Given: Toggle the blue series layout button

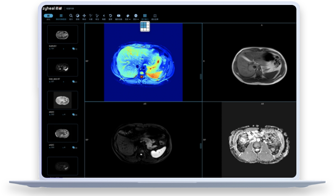Looking at the screenshot, I should click(48, 16).
